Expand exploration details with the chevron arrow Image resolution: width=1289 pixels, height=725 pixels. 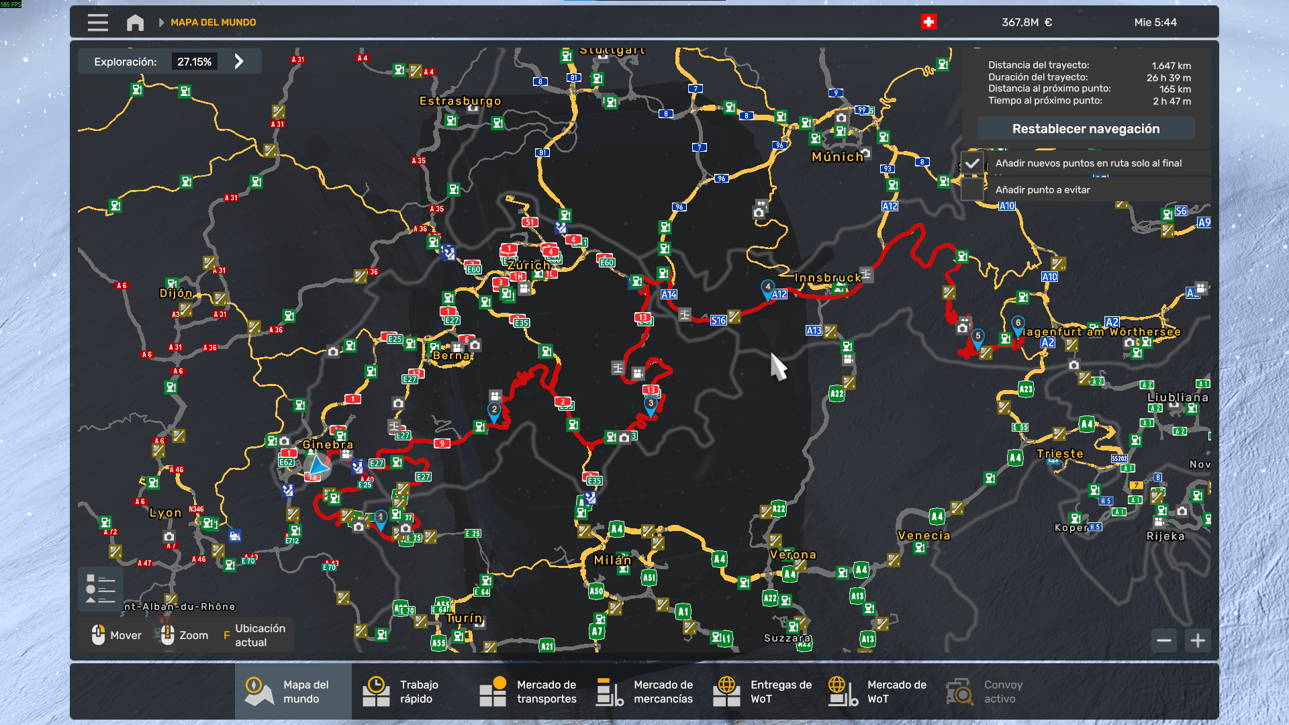coord(239,62)
